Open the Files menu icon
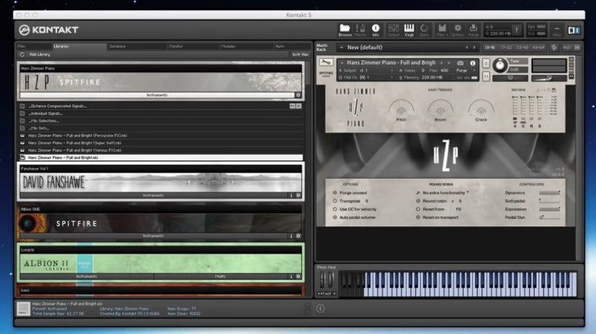The height and width of the screenshot is (334, 596). pyautogui.click(x=441, y=29)
